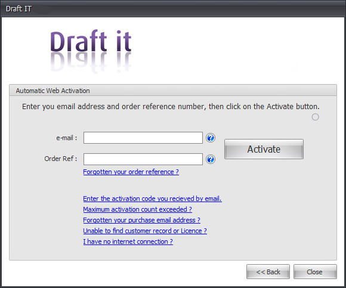Open 'Forgotten your purchase email address ?' link
Image resolution: width=346 pixels, height=288 pixels.
pyautogui.click(x=141, y=220)
